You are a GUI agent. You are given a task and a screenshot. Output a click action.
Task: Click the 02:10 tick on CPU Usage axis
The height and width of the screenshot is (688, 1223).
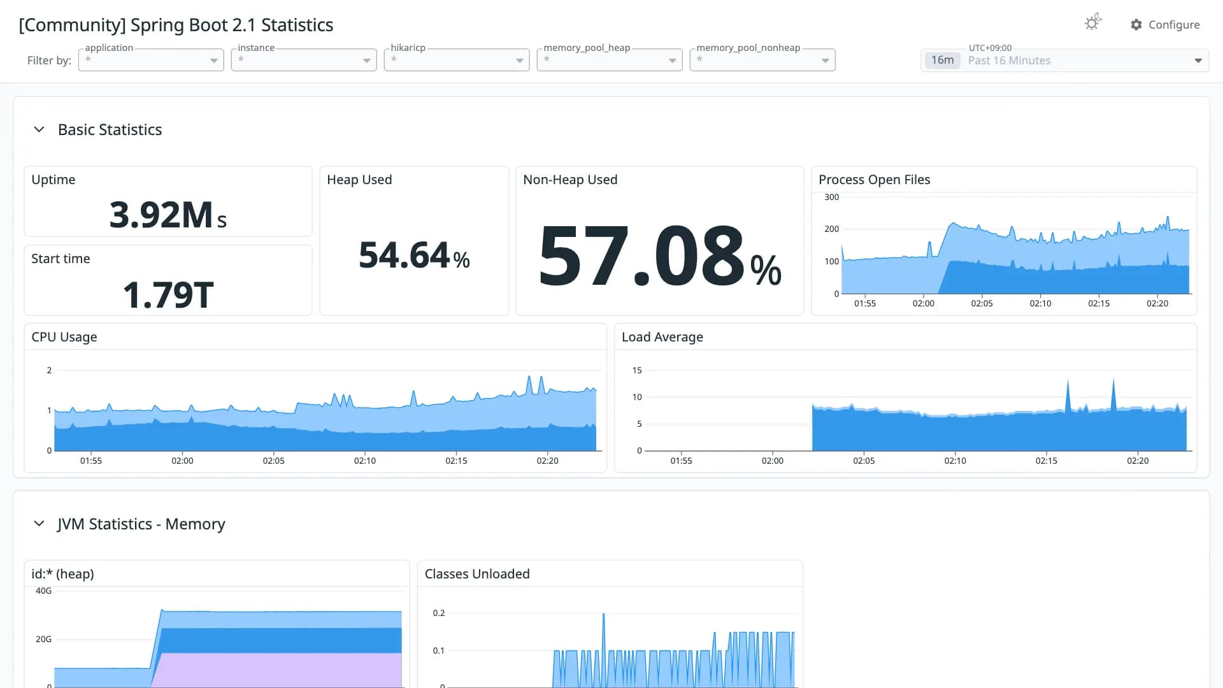365,461
